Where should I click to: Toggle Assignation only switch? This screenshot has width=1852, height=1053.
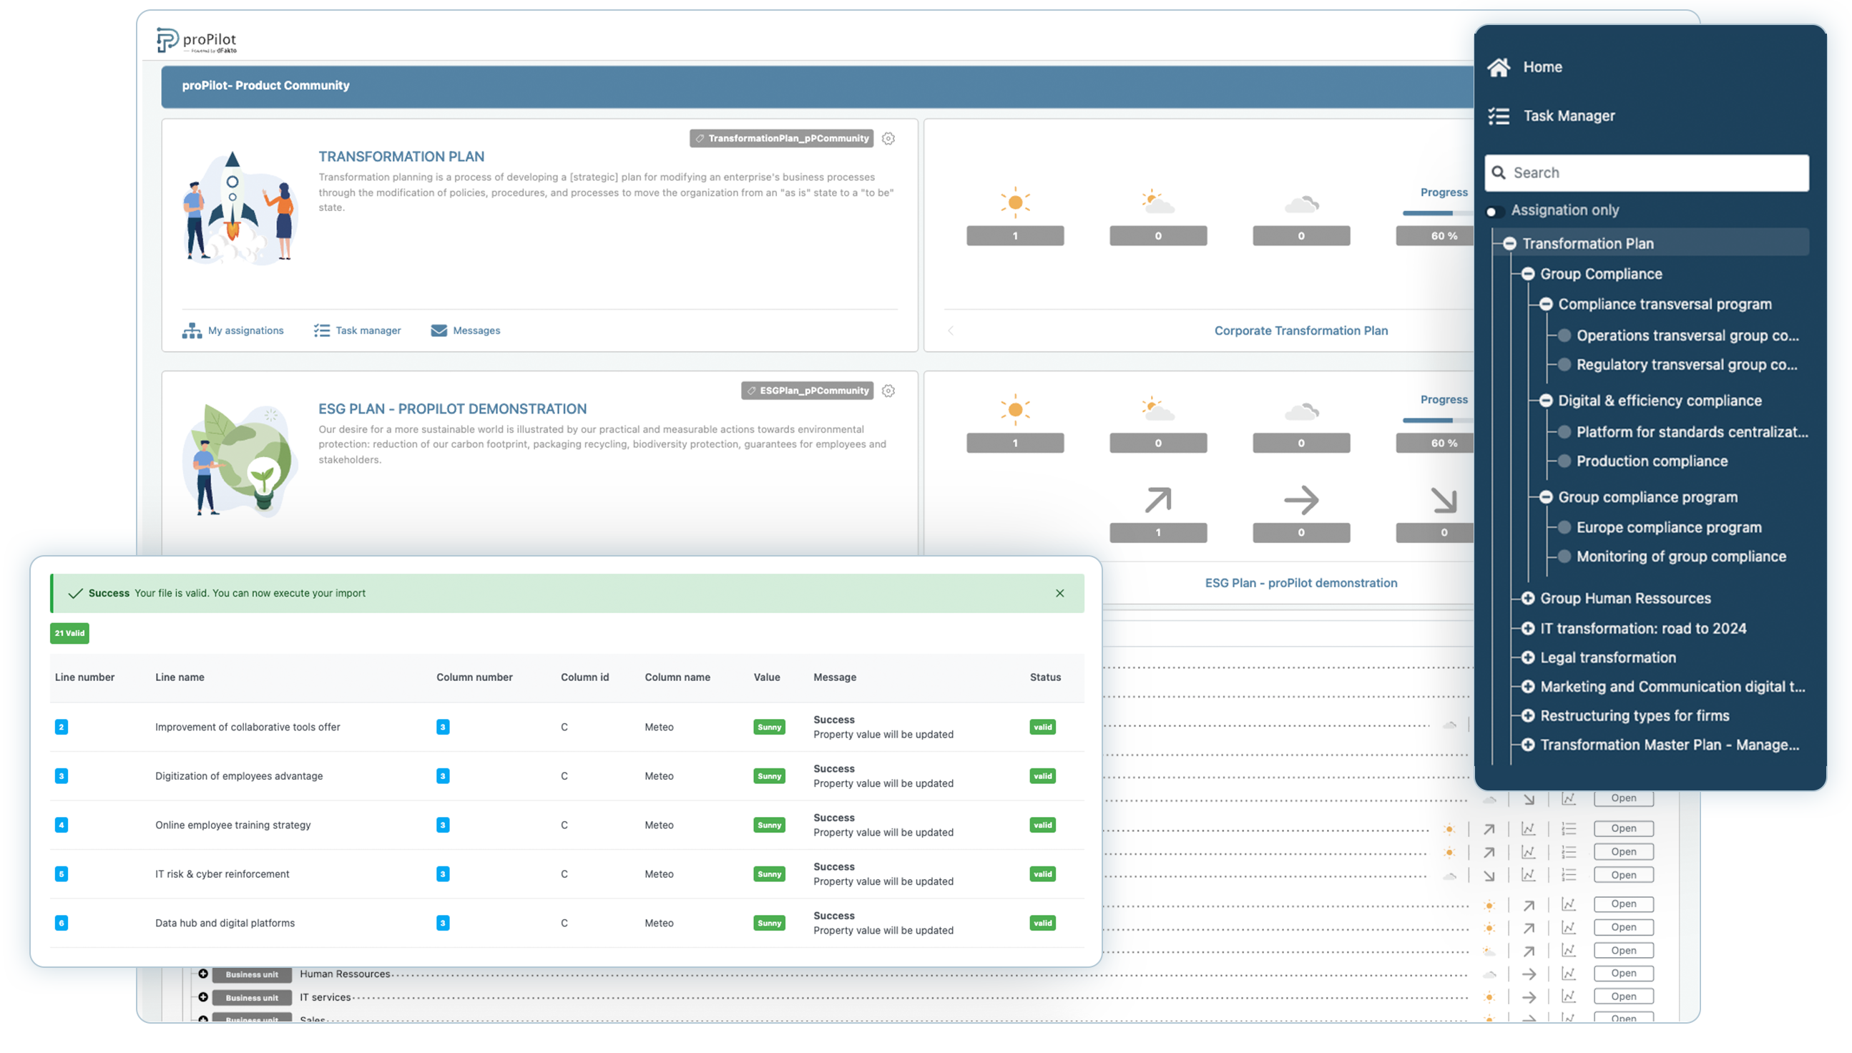[x=1494, y=211]
